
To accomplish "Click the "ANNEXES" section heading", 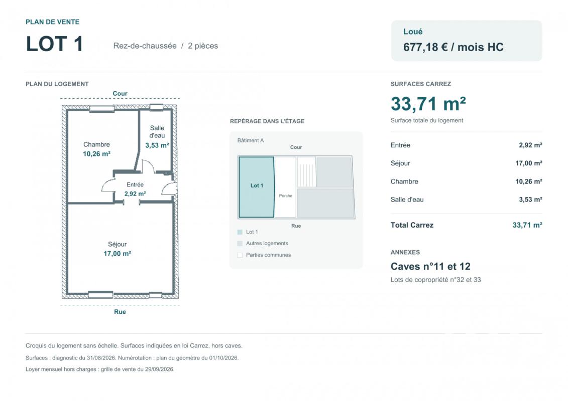I will [x=405, y=253].
